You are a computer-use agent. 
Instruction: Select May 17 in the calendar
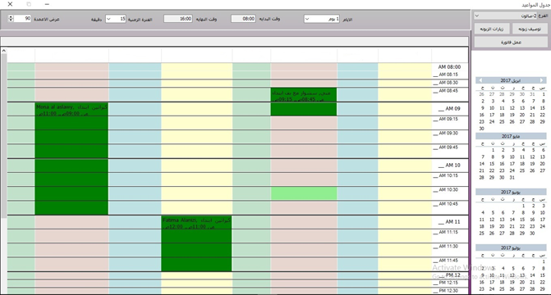[x=512, y=164]
